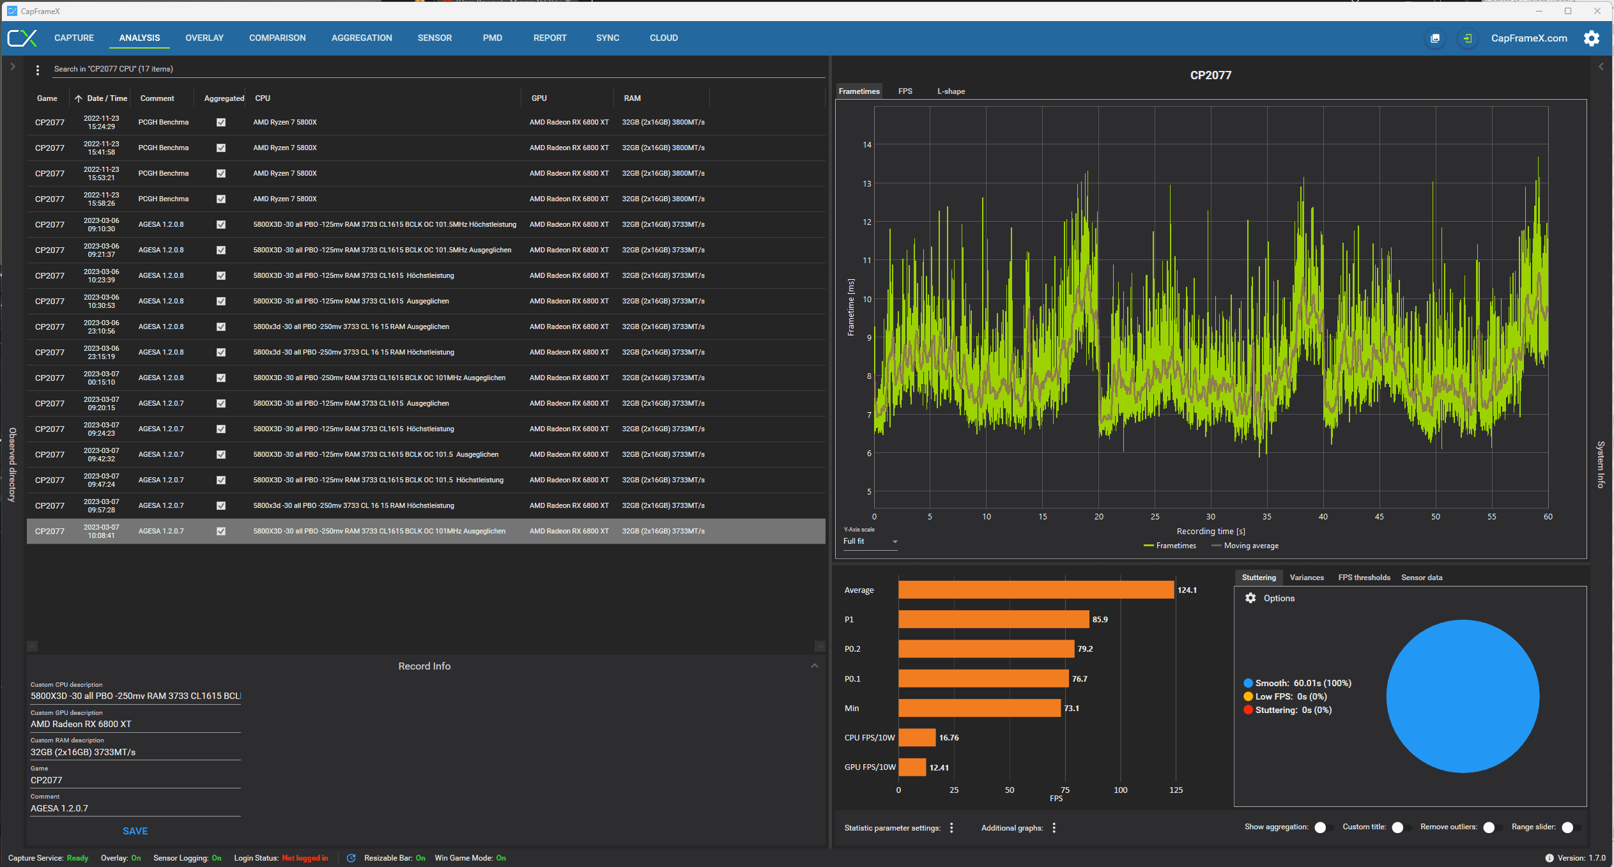This screenshot has height=867, width=1614.
Task: Open the PMD tab
Action: coord(493,38)
